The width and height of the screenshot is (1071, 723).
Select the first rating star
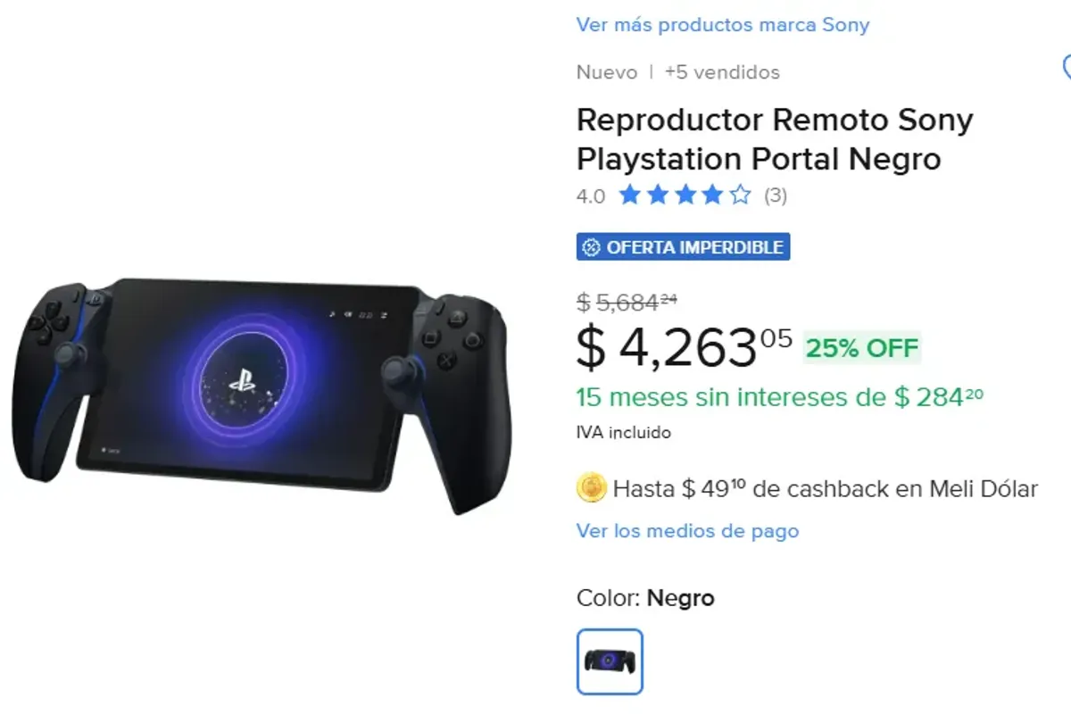tap(627, 195)
